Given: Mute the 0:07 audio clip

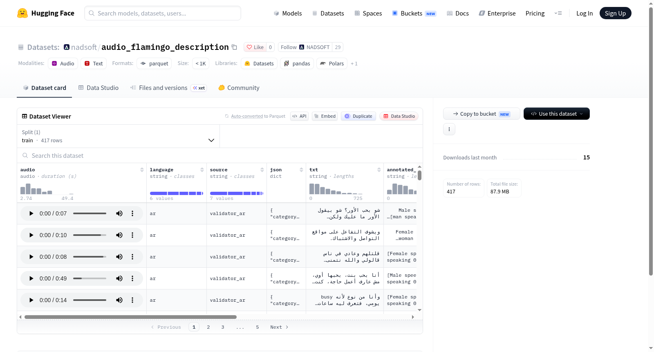Looking at the screenshot, I should tap(119, 213).
